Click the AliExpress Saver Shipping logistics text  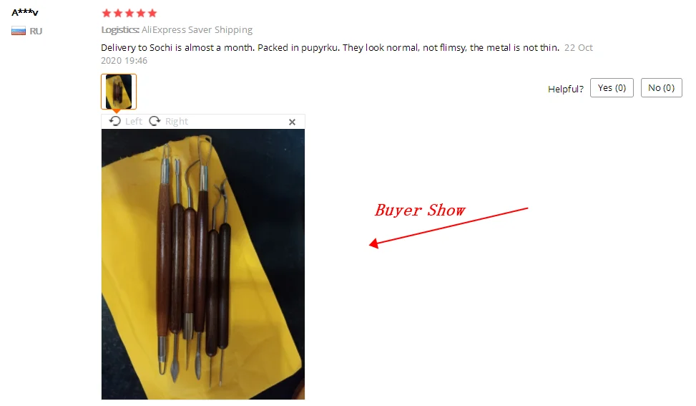pyautogui.click(x=197, y=30)
